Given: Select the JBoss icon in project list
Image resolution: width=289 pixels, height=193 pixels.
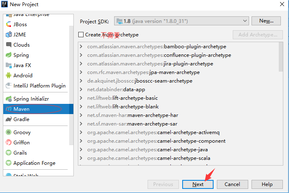Looking at the screenshot, I should tap(9, 24).
